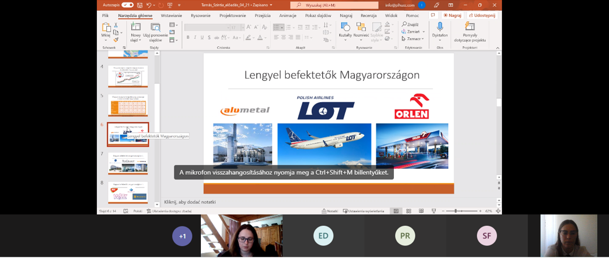Click Polski language in status bar
609x258 pixels.
(138, 211)
